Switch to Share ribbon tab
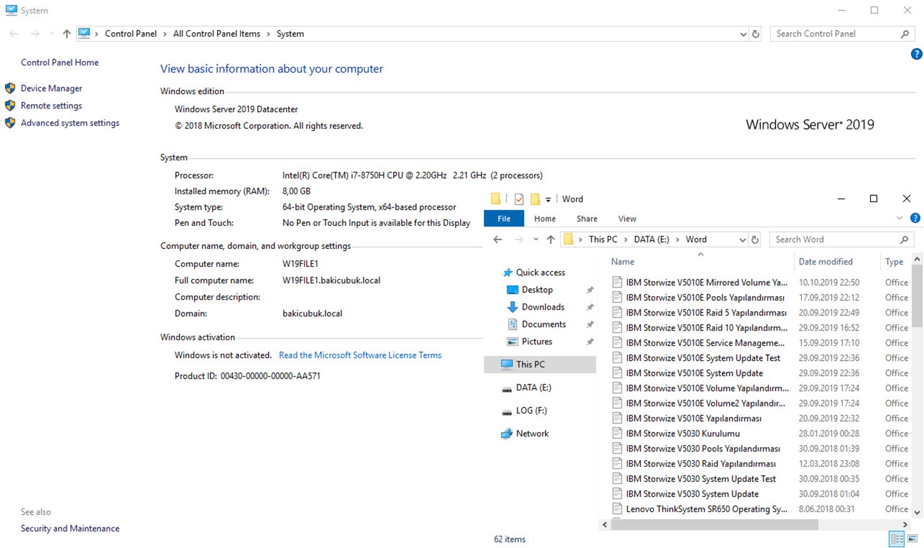The image size is (924, 548). point(587,219)
